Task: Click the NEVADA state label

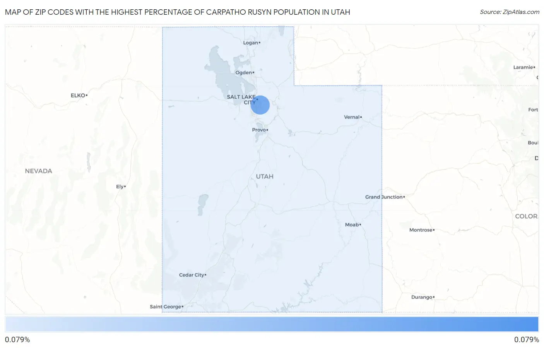Action: [x=38, y=171]
